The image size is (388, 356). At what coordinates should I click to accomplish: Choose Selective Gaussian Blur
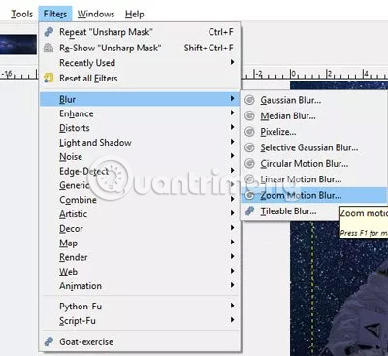(313, 147)
